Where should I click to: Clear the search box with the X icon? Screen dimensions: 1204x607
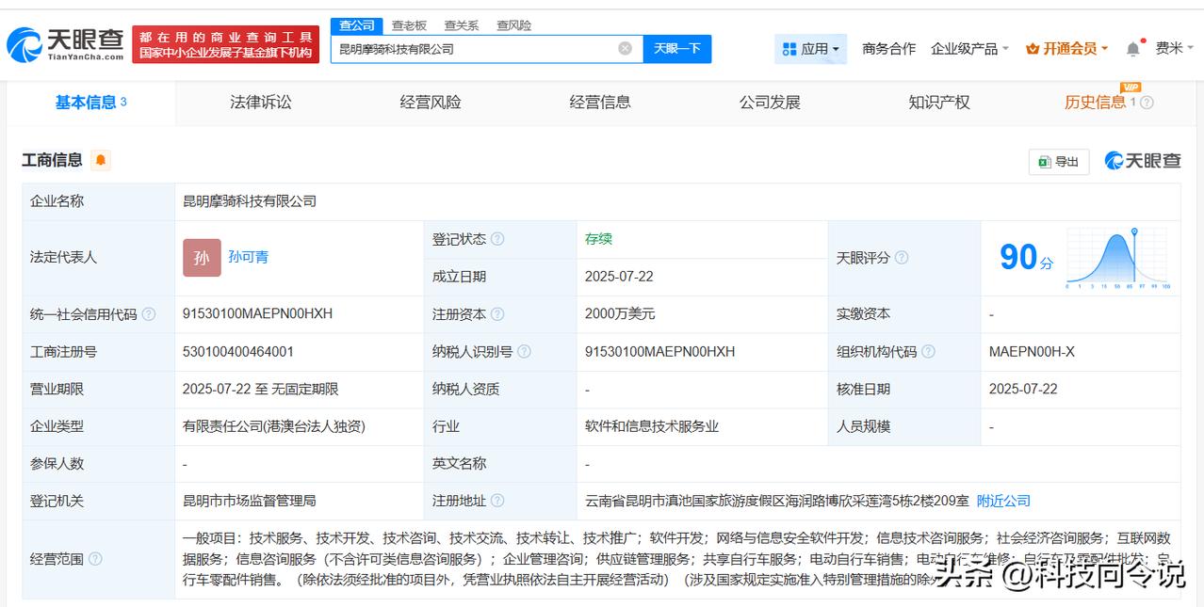(625, 48)
